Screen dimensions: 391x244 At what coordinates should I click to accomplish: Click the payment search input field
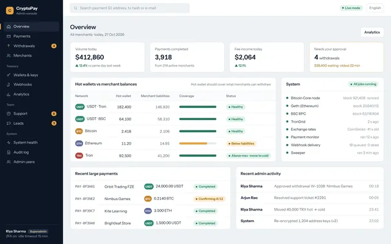(130, 8)
